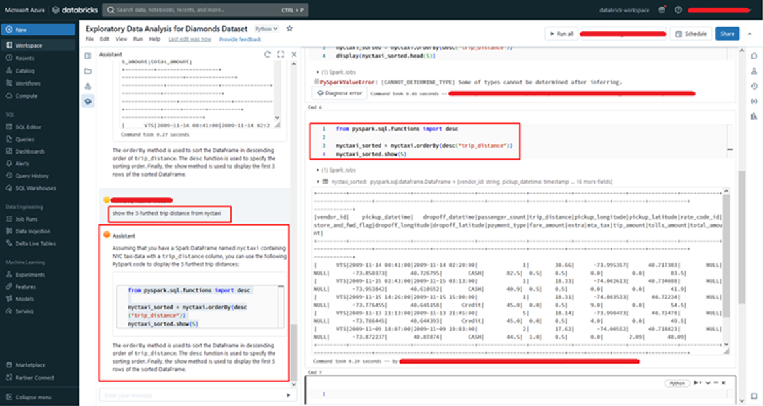Toggle the table of contents panel icon
Image resolution: width=763 pixels, height=406 pixels.
[88, 56]
